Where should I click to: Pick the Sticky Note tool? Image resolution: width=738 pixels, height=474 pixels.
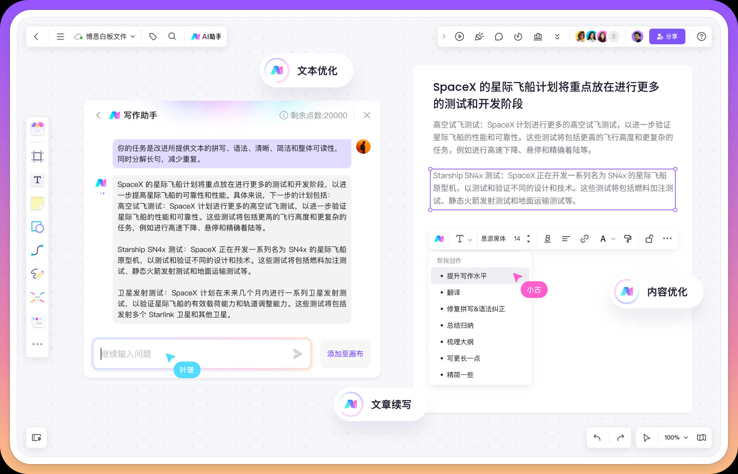coord(37,203)
